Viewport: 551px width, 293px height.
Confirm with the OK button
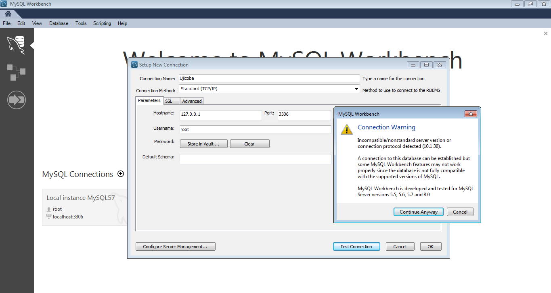431,247
